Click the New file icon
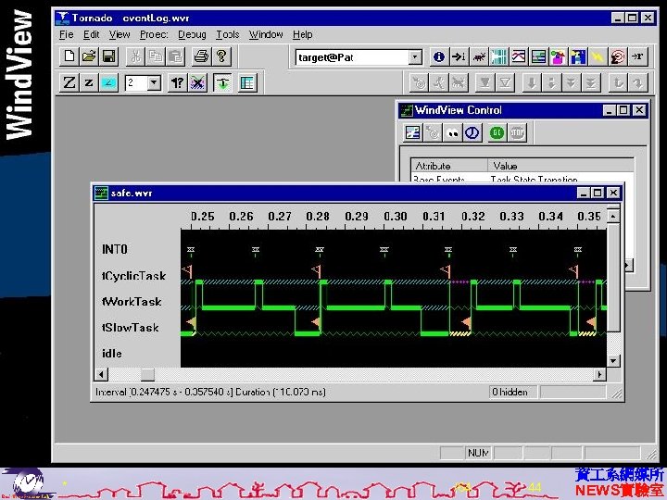This screenshot has height=500, width=667. pos(69,56)
